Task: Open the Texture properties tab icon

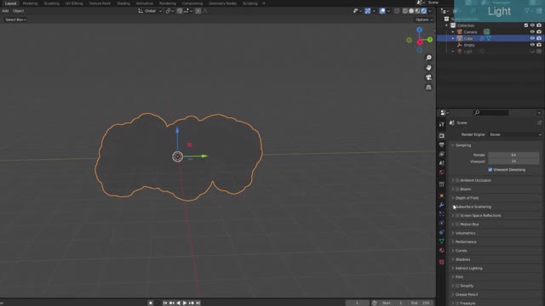Action: [442, 262]
